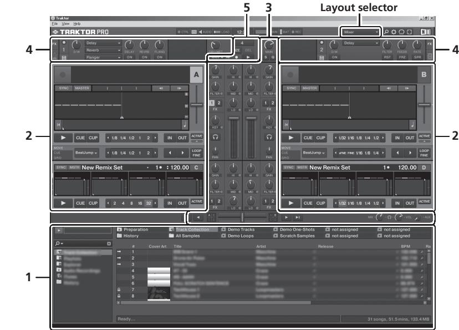Screen dimensions: 459x330
Task: Click crossfader auto-fade left arrow
Action: pyautogui.click(x=198, y=217)
